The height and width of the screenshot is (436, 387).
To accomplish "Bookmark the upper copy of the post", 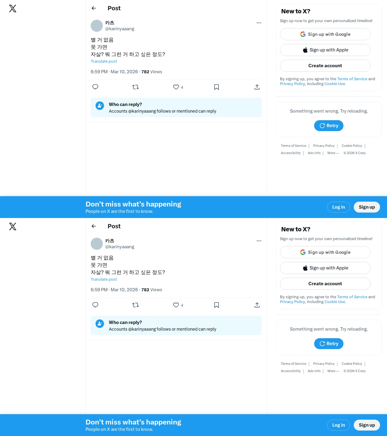I will coord(216,87).
